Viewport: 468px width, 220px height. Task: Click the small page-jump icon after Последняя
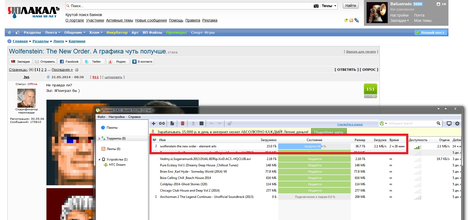77,70
